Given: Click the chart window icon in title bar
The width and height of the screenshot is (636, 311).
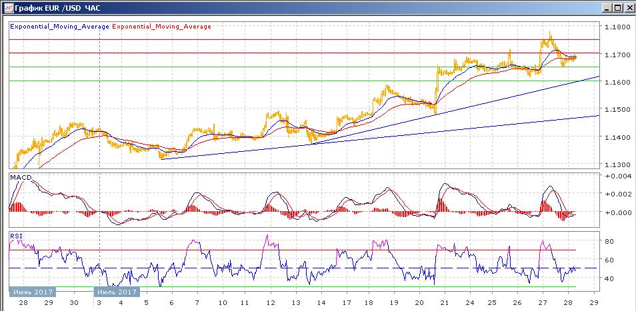Looking at the screenshot, I should click(8, 7).
